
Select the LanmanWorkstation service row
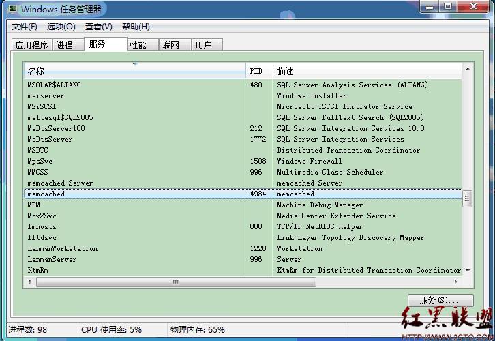243,248
